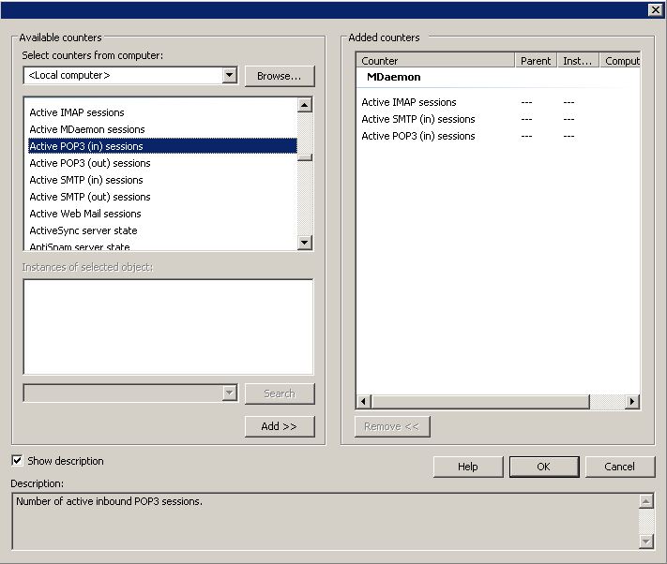Click the counter list scrollbar thumb
This screenshot has height=564, width=667.
[x=305, y=157]
